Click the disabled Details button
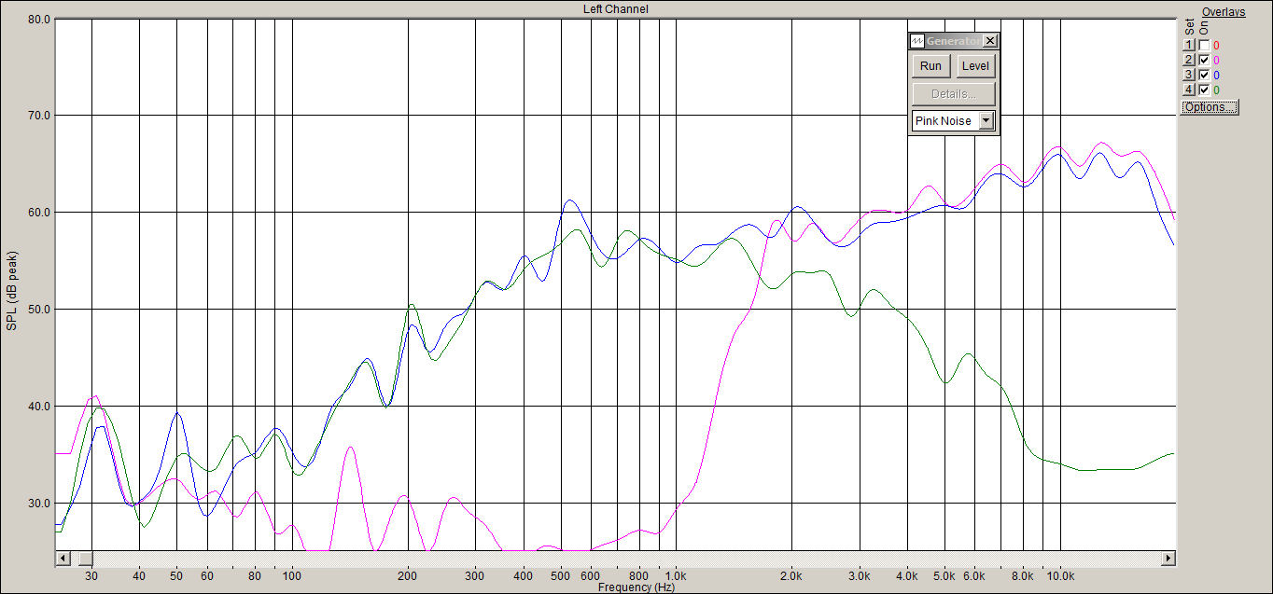This screenshot has height=594, width=1273. click(x=954, y=94)
